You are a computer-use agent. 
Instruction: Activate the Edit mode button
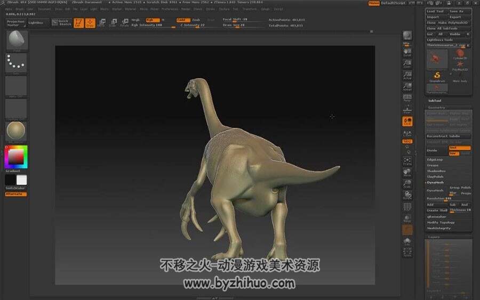pyautogui.click(x=79, y=23)
